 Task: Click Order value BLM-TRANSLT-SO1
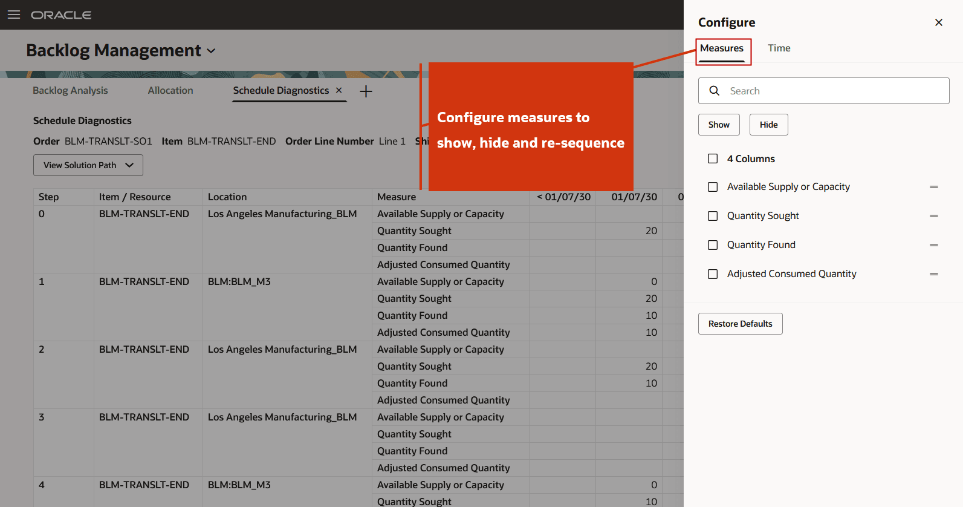pyautogui.click(x=108, y=141)
